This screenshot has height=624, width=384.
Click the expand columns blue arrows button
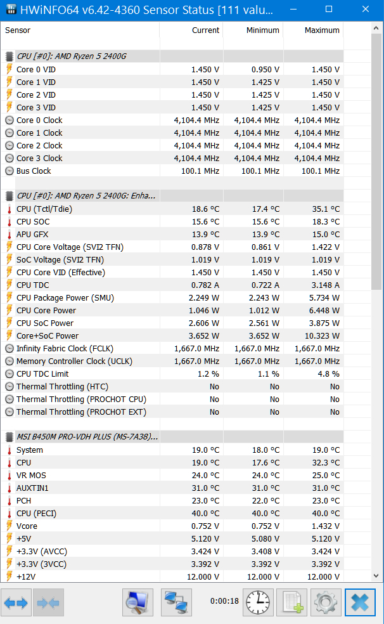16,603
